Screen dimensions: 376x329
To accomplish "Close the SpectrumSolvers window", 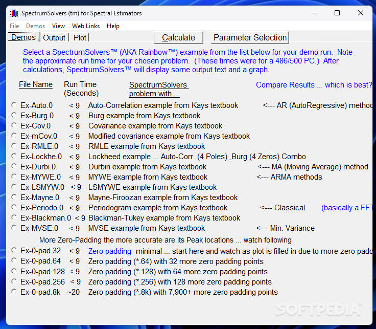I will [360, 13].
